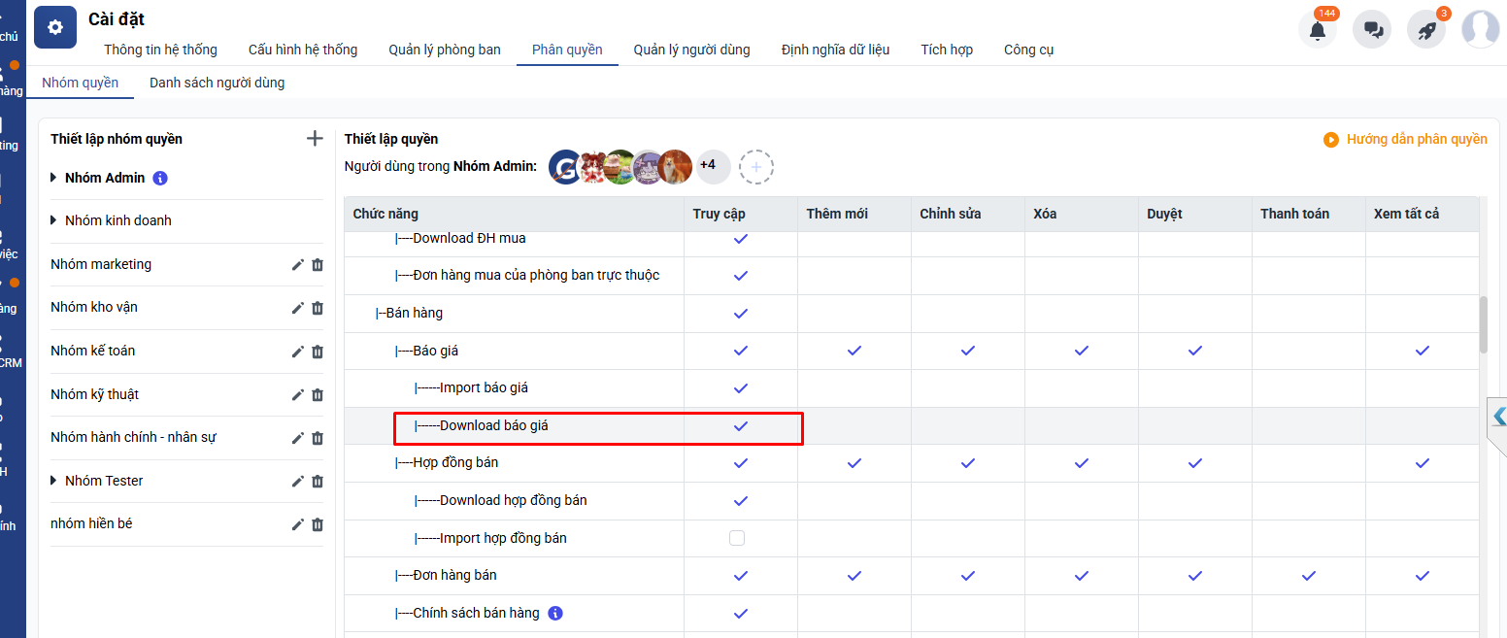This screenshot has width=1507, height=638.
Task: Delete the Nhóm kế toán group
Action: click(x=318, y=352)
